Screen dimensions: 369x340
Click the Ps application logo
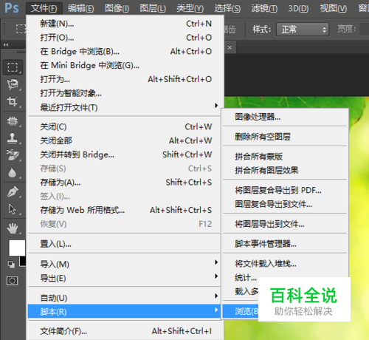(12, 8)
